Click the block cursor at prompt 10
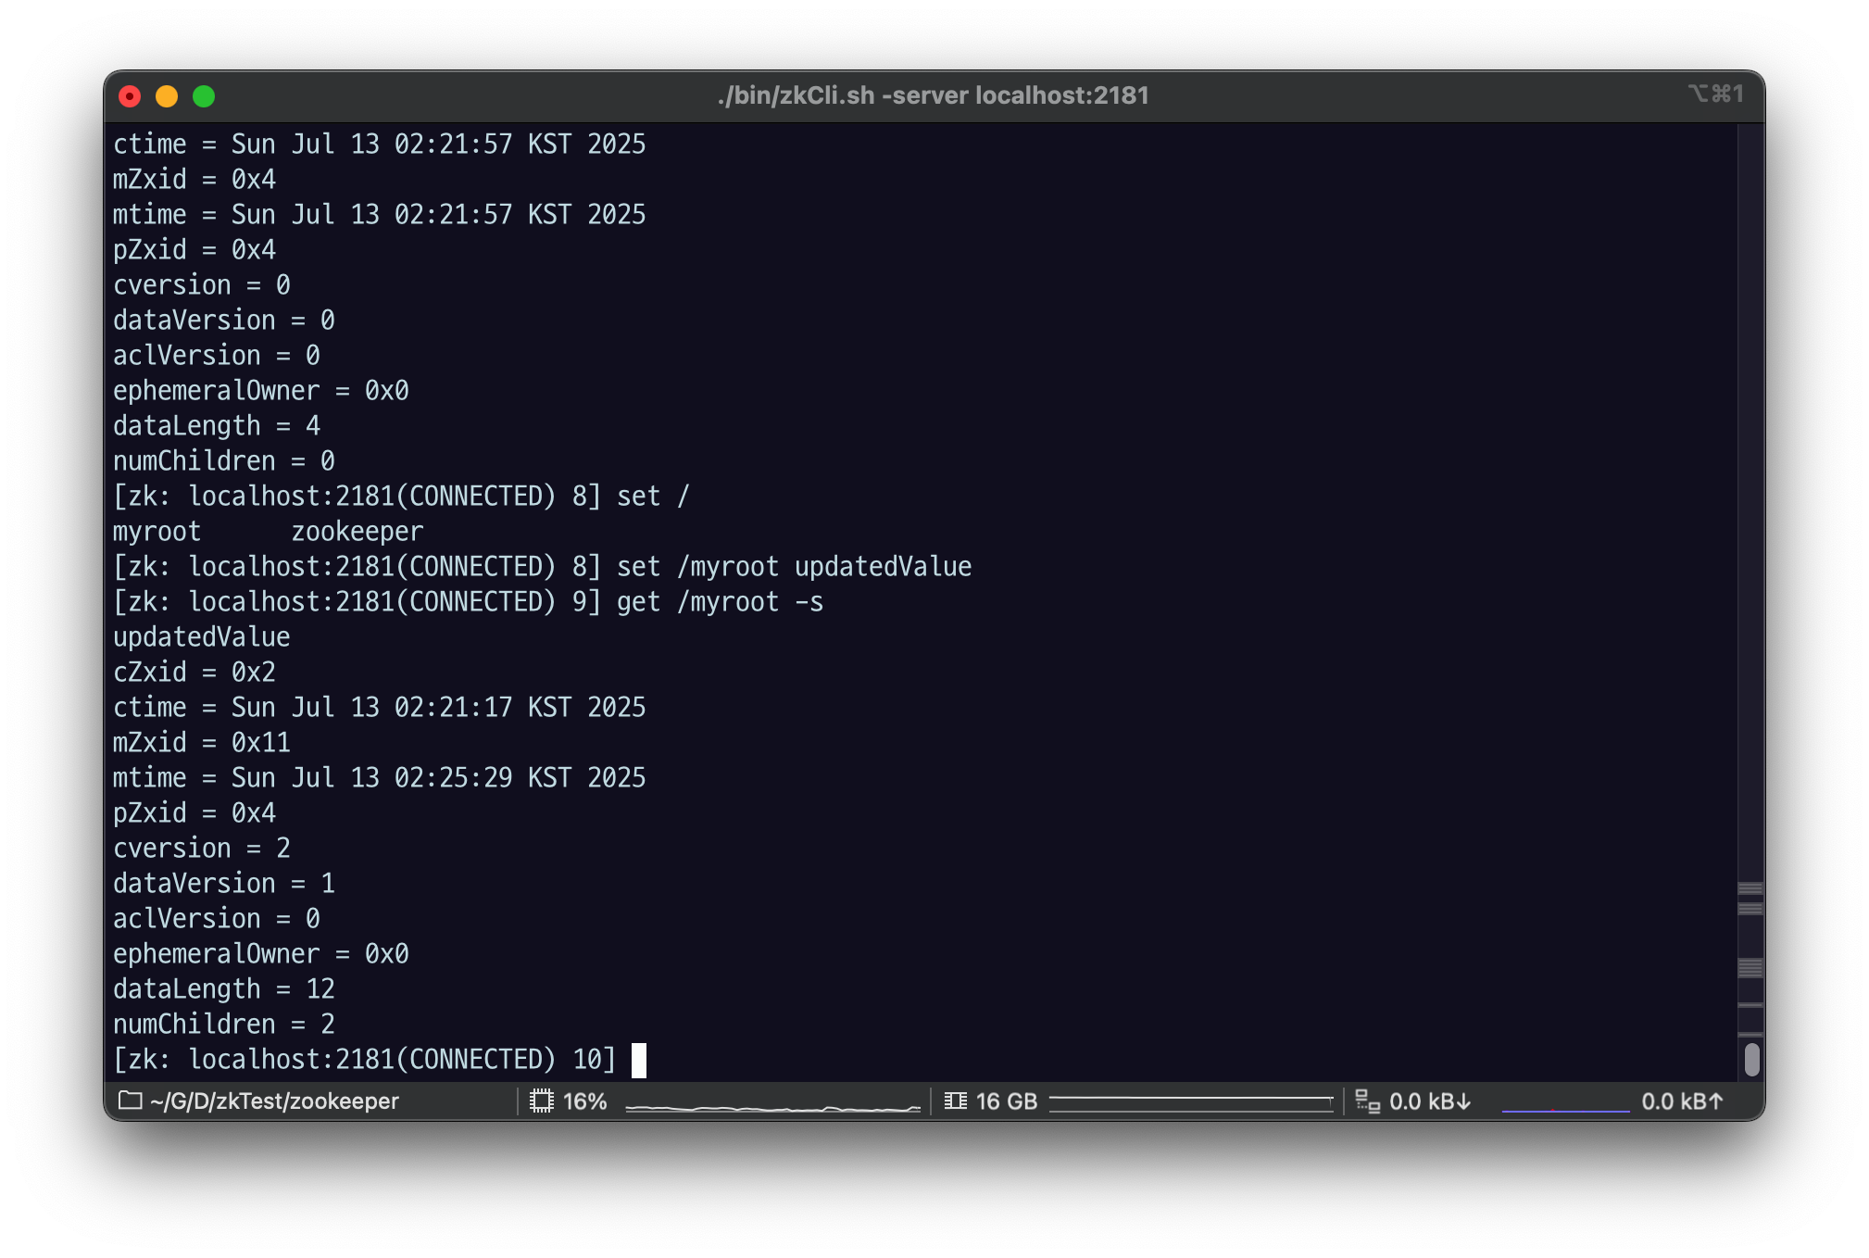This screenshot has height=1258, width=1869. click(x=639, y=1060)
